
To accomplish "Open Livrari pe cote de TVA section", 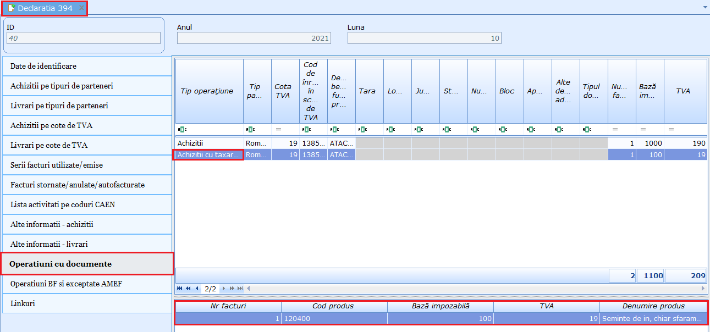I will [x=87, y=145].
